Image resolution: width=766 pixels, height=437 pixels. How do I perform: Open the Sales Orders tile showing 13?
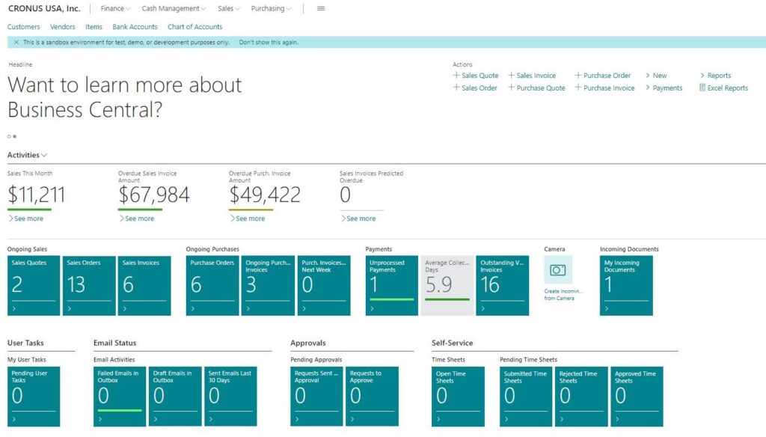89,285
